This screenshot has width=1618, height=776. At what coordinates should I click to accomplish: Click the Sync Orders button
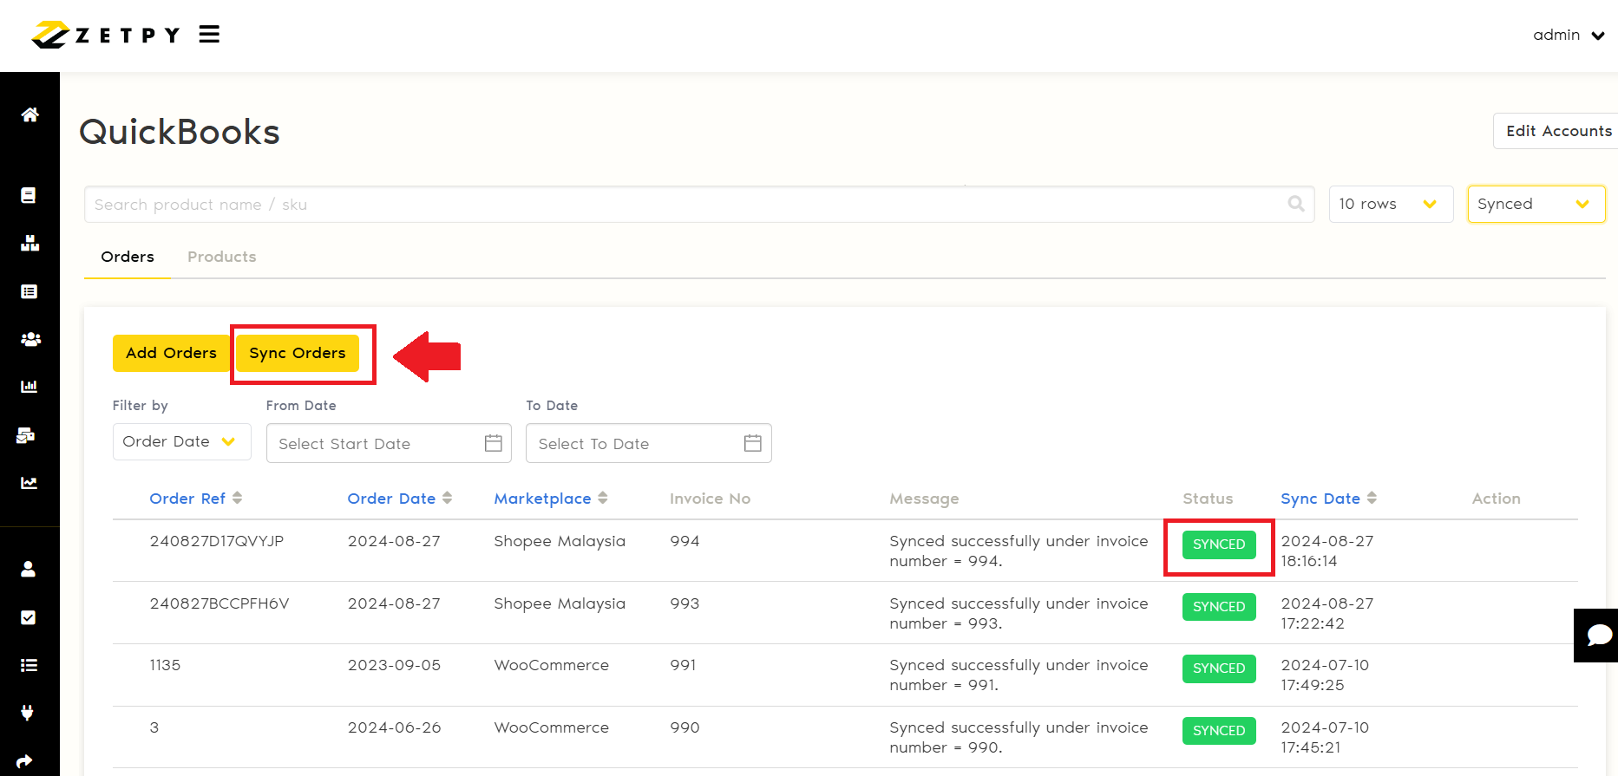[298, 354]
